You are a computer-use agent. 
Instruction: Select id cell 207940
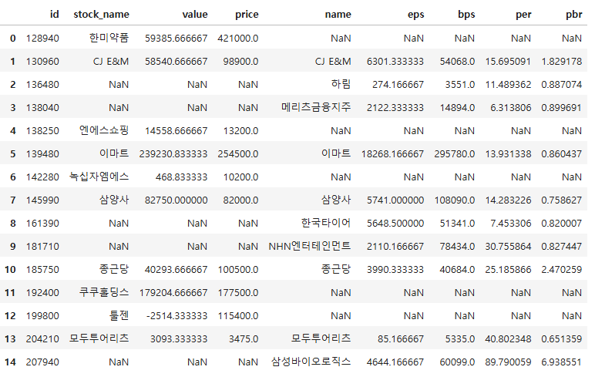coord(42,362)
